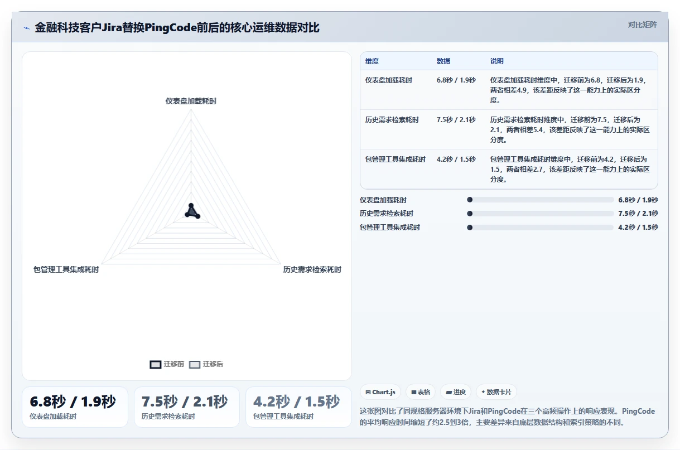Select the Chart.js tag chip

380,392
